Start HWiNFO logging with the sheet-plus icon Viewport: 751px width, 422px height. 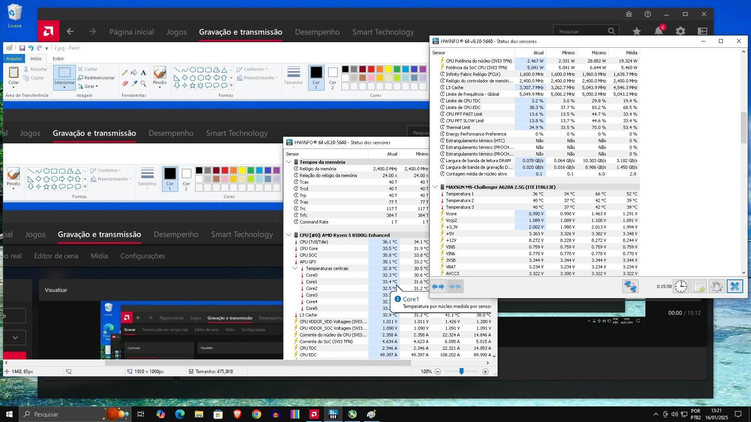699,286
